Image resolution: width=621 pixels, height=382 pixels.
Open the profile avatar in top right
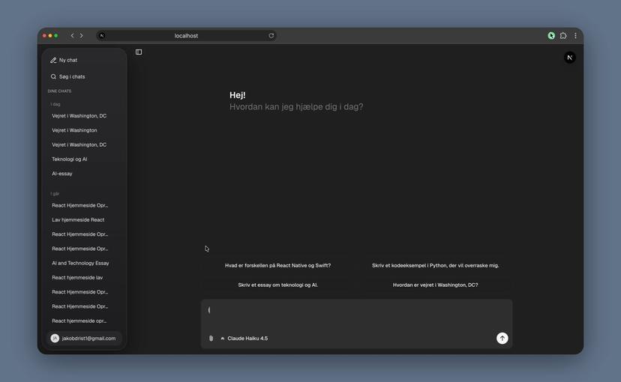569,57
